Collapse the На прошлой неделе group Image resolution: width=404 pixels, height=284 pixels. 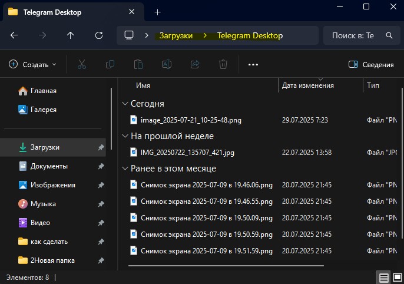(x=125, y=136)
